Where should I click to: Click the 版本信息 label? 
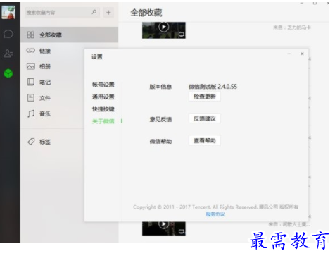point(160,87)
